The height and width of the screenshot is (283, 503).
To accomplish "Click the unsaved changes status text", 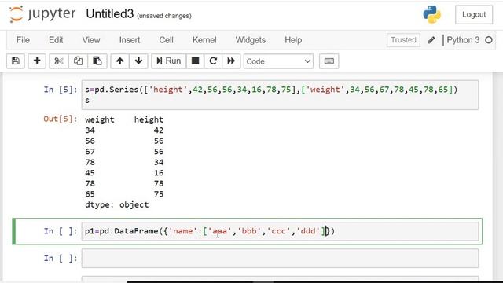I will point(164,16).
